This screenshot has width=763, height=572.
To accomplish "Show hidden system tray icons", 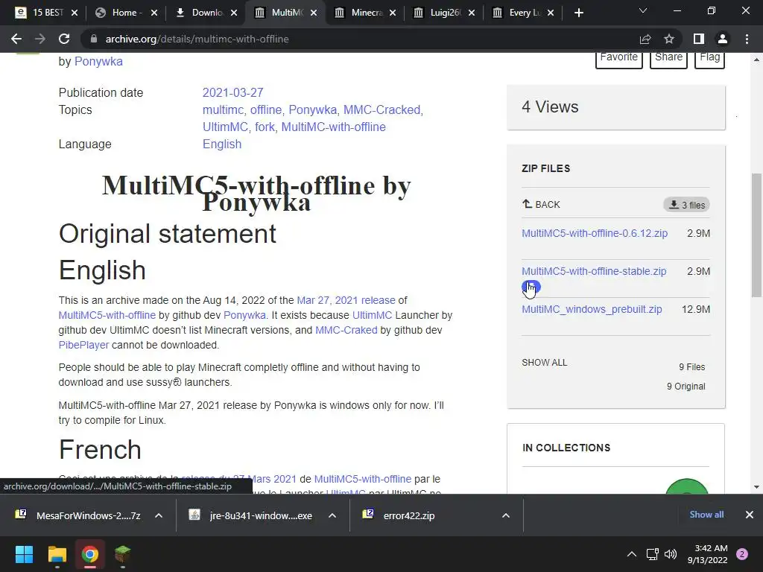I will 632,554.
